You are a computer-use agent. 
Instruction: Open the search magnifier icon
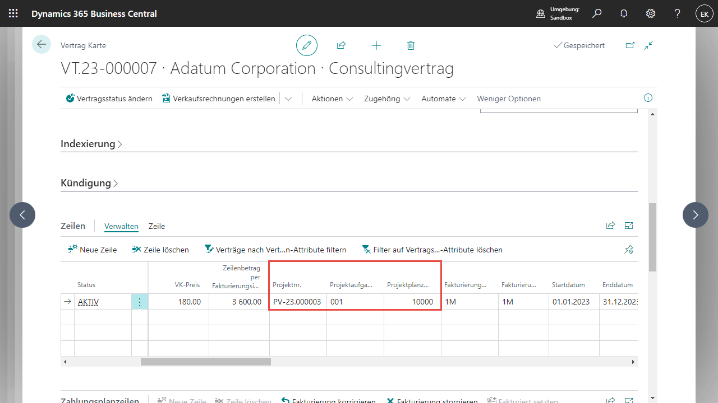pyautogui.click(x=597, y=13)
